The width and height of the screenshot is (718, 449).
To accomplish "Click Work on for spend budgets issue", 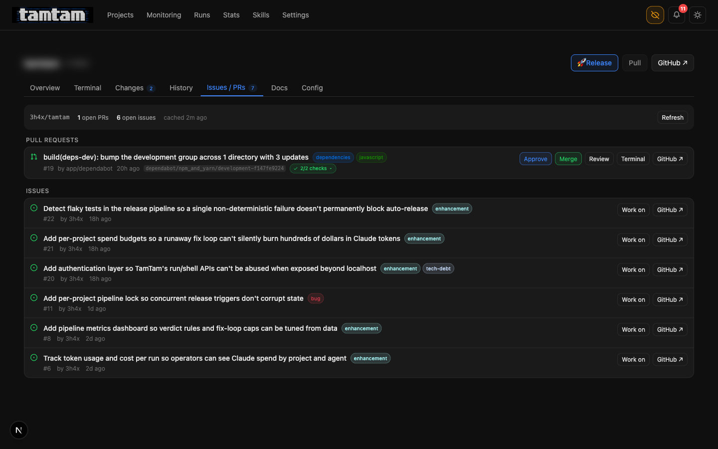I will (633, 239).
